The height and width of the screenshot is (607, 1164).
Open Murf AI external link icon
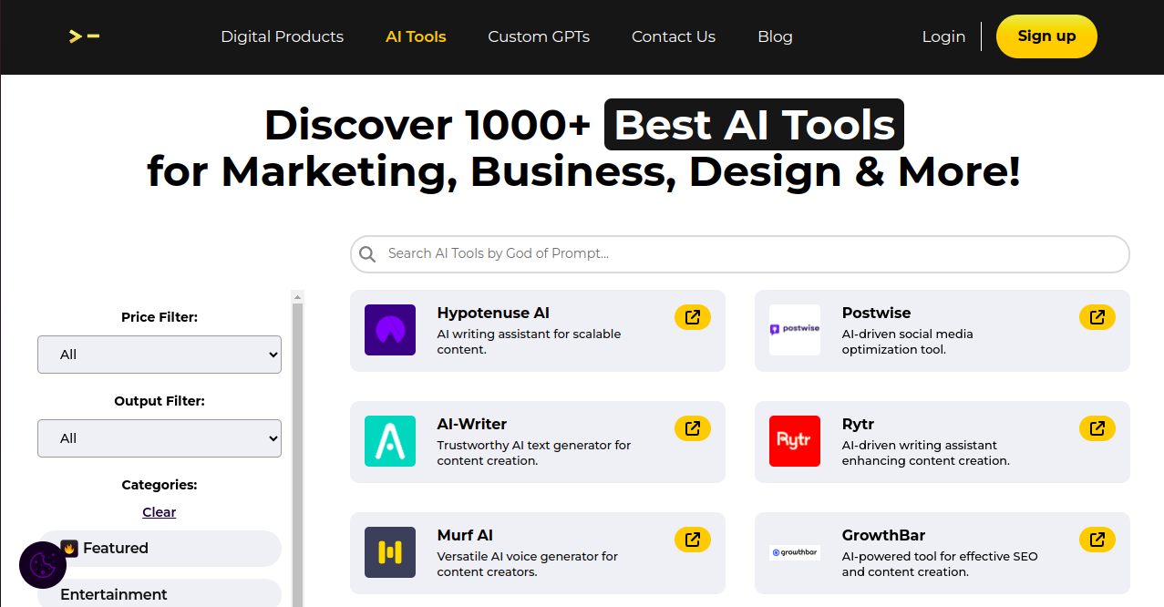tap(693, 540)
